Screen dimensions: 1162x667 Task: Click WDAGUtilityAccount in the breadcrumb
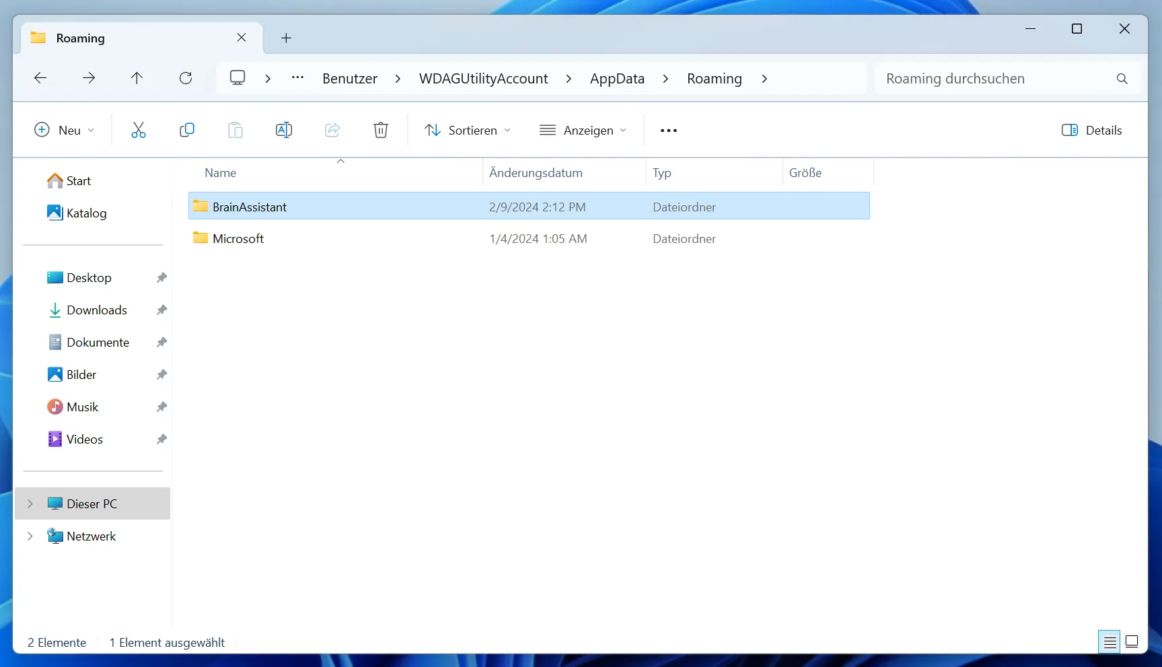[x=484, y=79]
